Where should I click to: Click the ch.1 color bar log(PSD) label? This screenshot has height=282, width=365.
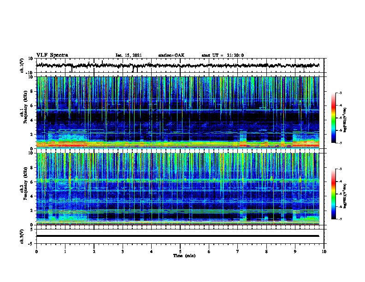click(x=345, y=120)
